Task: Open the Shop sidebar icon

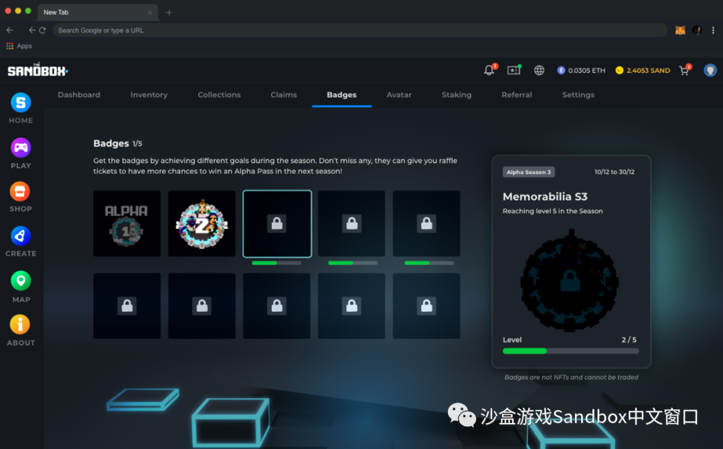Action: (x=20, y=191)
